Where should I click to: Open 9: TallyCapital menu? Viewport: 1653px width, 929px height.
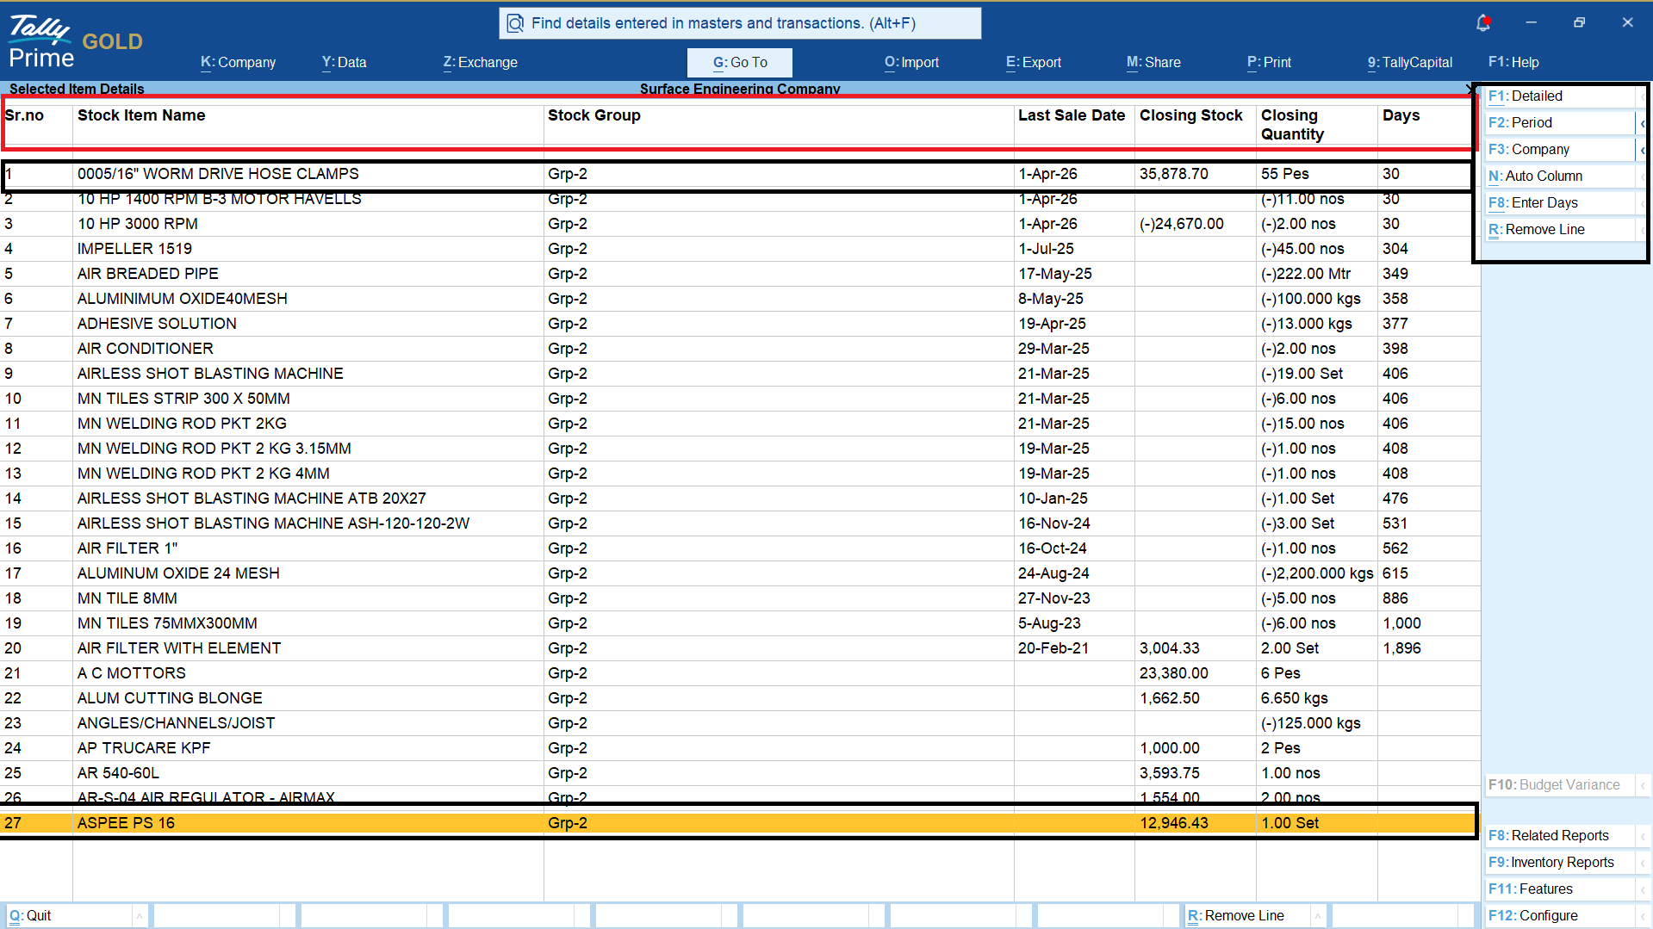pos(1409,62)
